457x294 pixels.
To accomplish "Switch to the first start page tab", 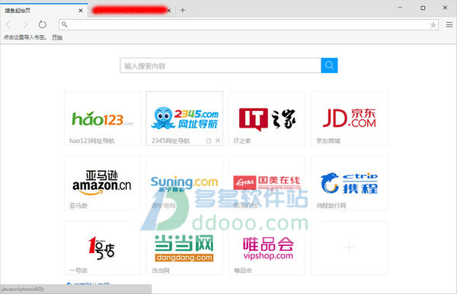I will (x=43, y=10).
